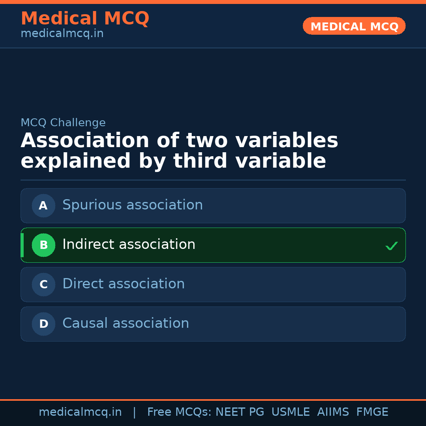
Task: Click the green accent bar on option B
Action: [x=22, y=245]
